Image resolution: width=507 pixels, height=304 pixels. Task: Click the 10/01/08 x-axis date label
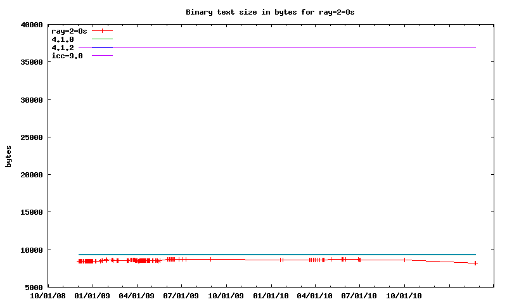tap(48, 296)
